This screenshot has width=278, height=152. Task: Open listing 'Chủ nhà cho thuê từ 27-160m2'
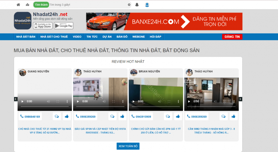[x=44, y=131]
